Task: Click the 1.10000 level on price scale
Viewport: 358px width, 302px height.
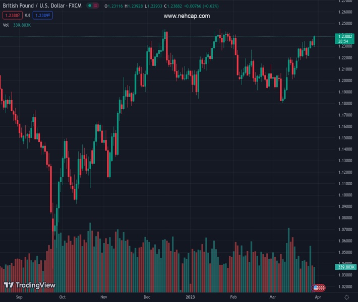Action: tap(345, 195)
